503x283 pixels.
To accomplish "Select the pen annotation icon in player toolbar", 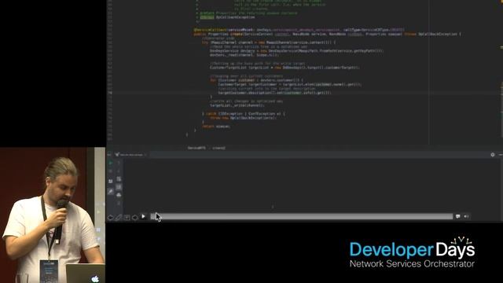I will tap(119, 218).
